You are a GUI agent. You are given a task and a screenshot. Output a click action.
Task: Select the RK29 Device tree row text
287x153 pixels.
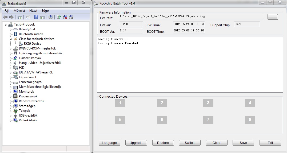coord(33,44)
